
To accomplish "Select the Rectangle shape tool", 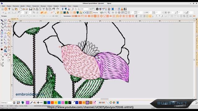I will coord(5,30).
